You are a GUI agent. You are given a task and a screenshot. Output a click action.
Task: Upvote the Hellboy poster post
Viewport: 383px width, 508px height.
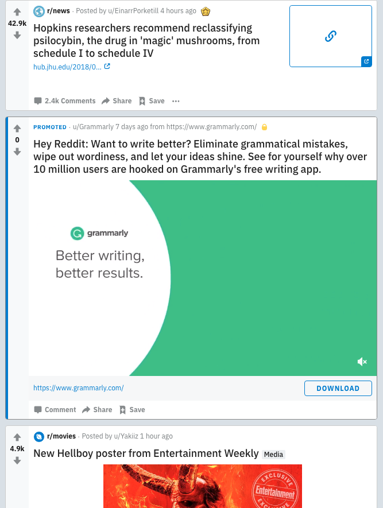[17, 437]
